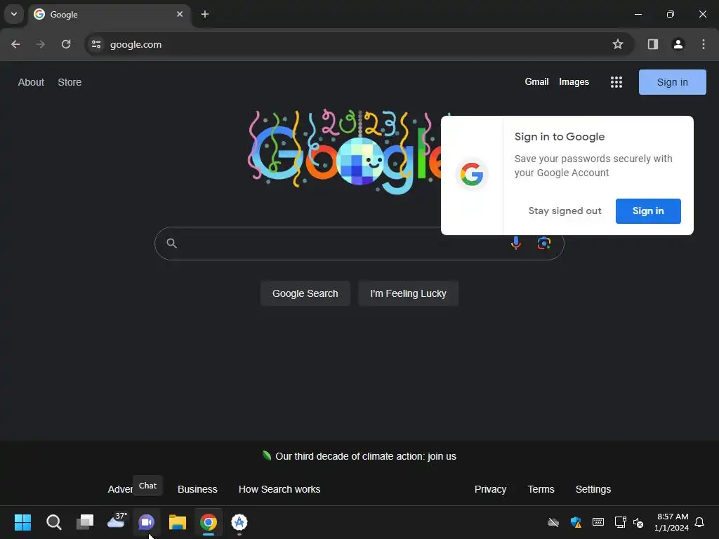Open the About link
The height and width of the screenshot is (539, 719).
tap(31, 82)
